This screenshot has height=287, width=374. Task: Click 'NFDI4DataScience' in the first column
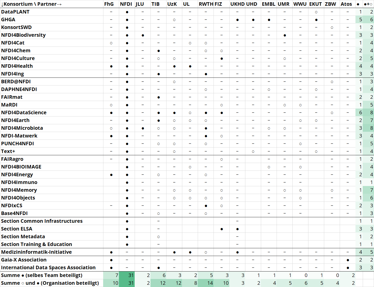24,112
